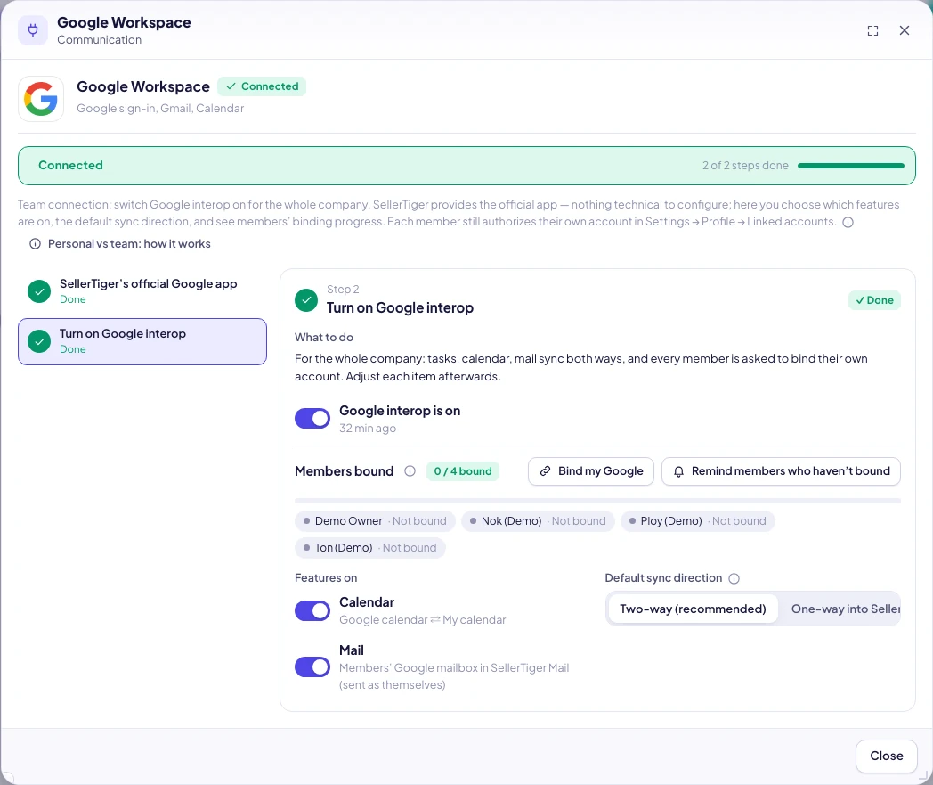Image resolution: width=933 pixels, height=785 pixels.
Task: Click checkmark icon of SellerTiger's official app step
Action: 39,291
